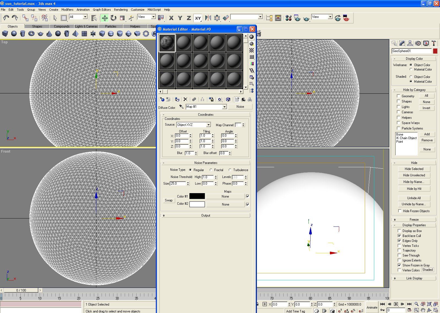The image size is (440, 313).
Task: Check Hide Geometry category
Action: tap(398, 96)
